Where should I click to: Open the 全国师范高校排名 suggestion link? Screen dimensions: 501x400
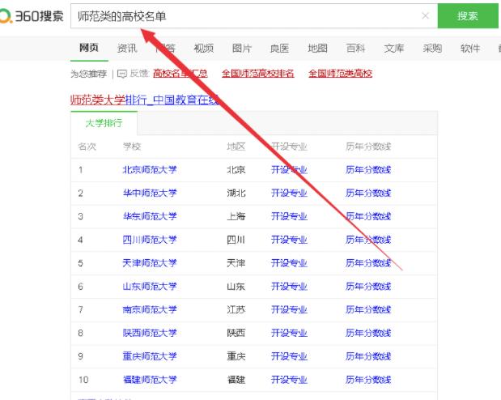click(258, 74)
